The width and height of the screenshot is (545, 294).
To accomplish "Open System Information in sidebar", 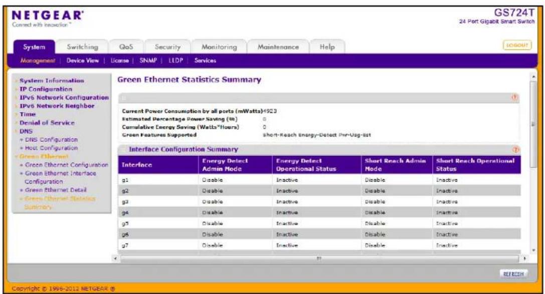I will [52, 81].
